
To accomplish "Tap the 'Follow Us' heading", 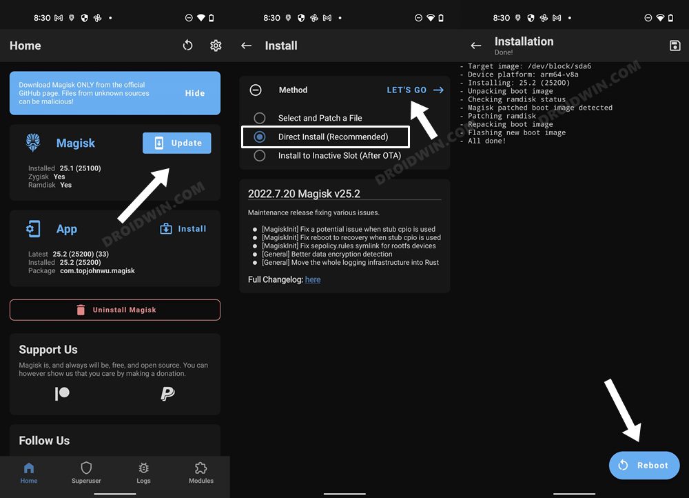I will pyautogui.click(x=44, y=440).
